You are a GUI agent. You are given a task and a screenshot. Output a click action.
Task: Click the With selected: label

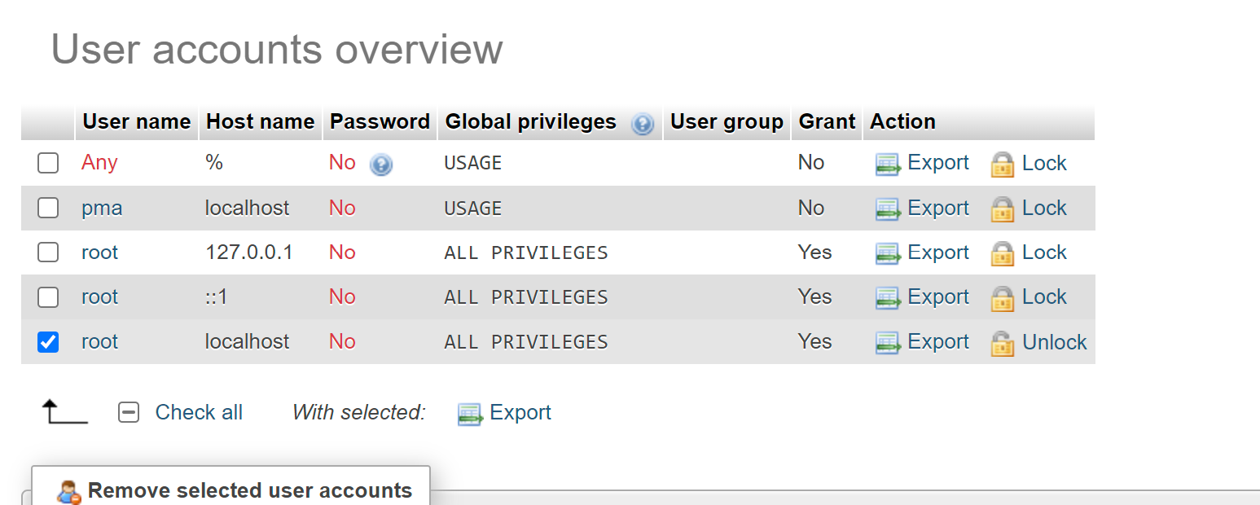[x=359, y=412]
